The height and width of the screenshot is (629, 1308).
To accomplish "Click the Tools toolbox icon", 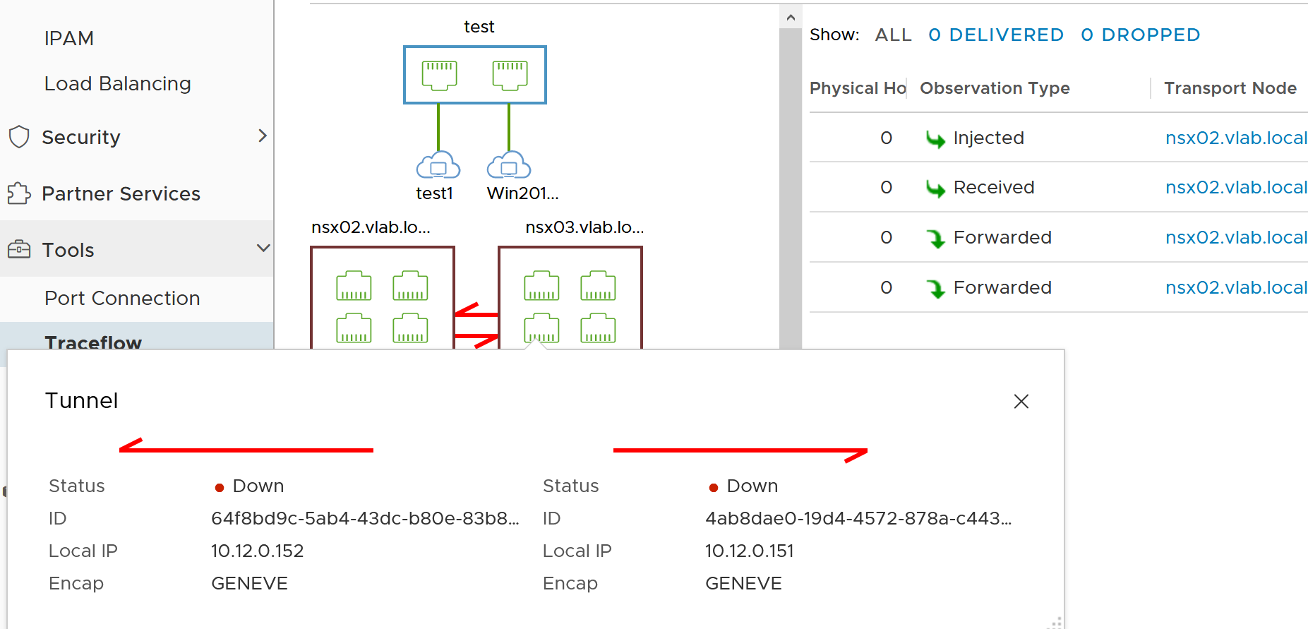I will pos(19,249).
